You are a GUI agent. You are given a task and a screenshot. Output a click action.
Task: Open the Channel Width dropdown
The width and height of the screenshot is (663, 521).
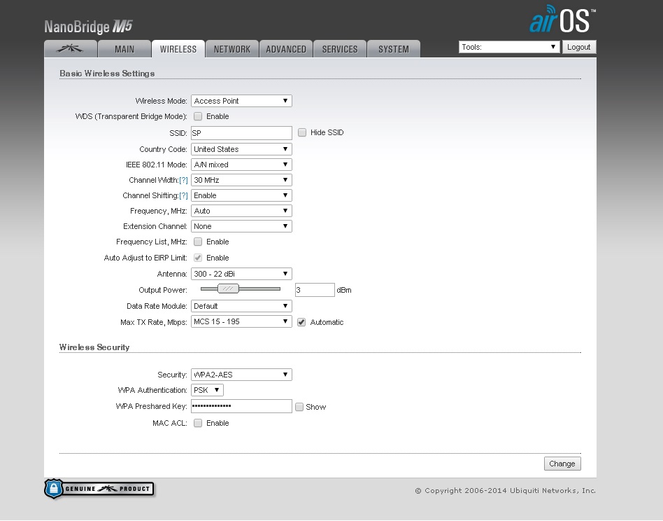pyautogui.click(x=241, y=180)
